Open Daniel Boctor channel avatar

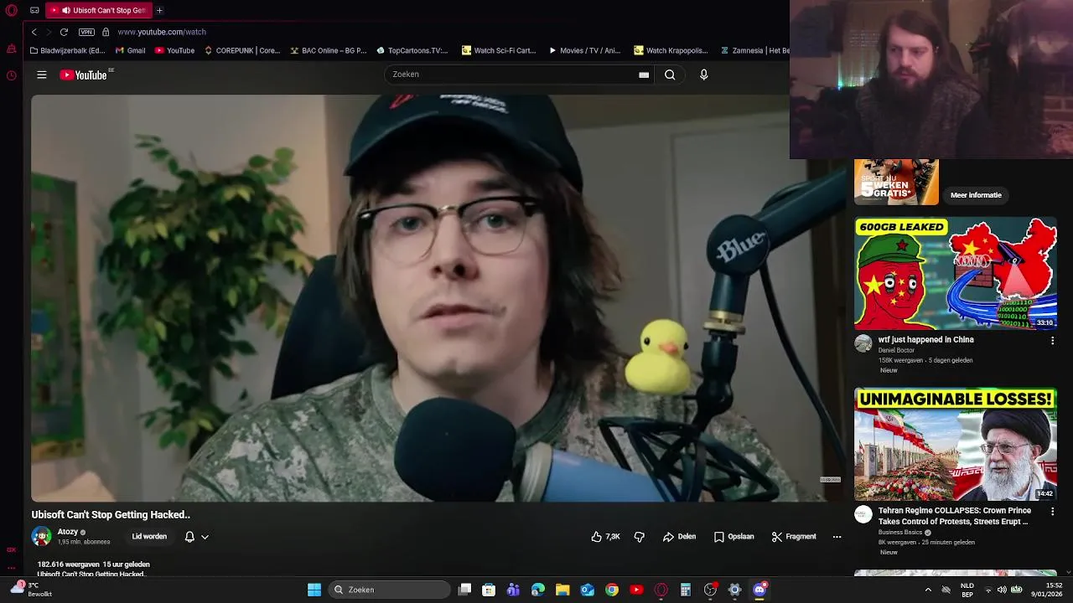point(863,343)
